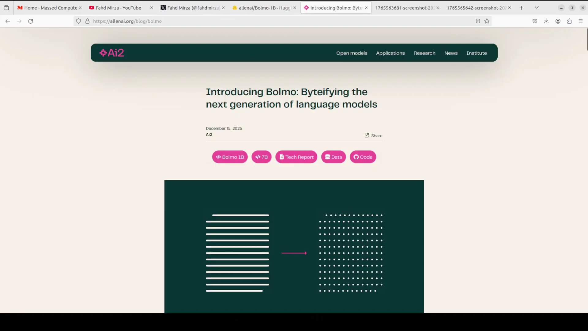Bookmark this page with the star
The width and height of the screenshot is (588, 331).
click(x=487, y=21)
